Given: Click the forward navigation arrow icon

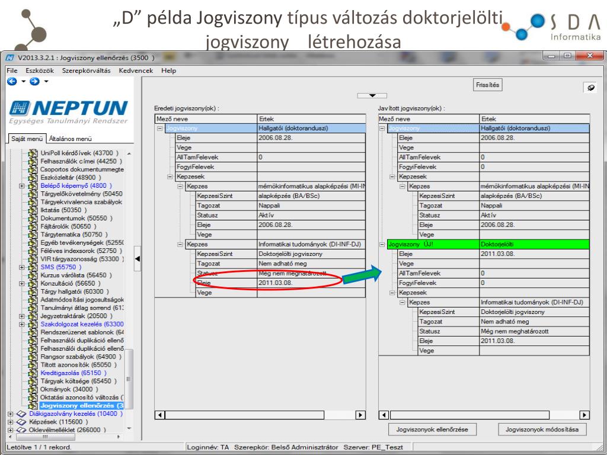Looking at the screenshot, I should tap(35, 81).
